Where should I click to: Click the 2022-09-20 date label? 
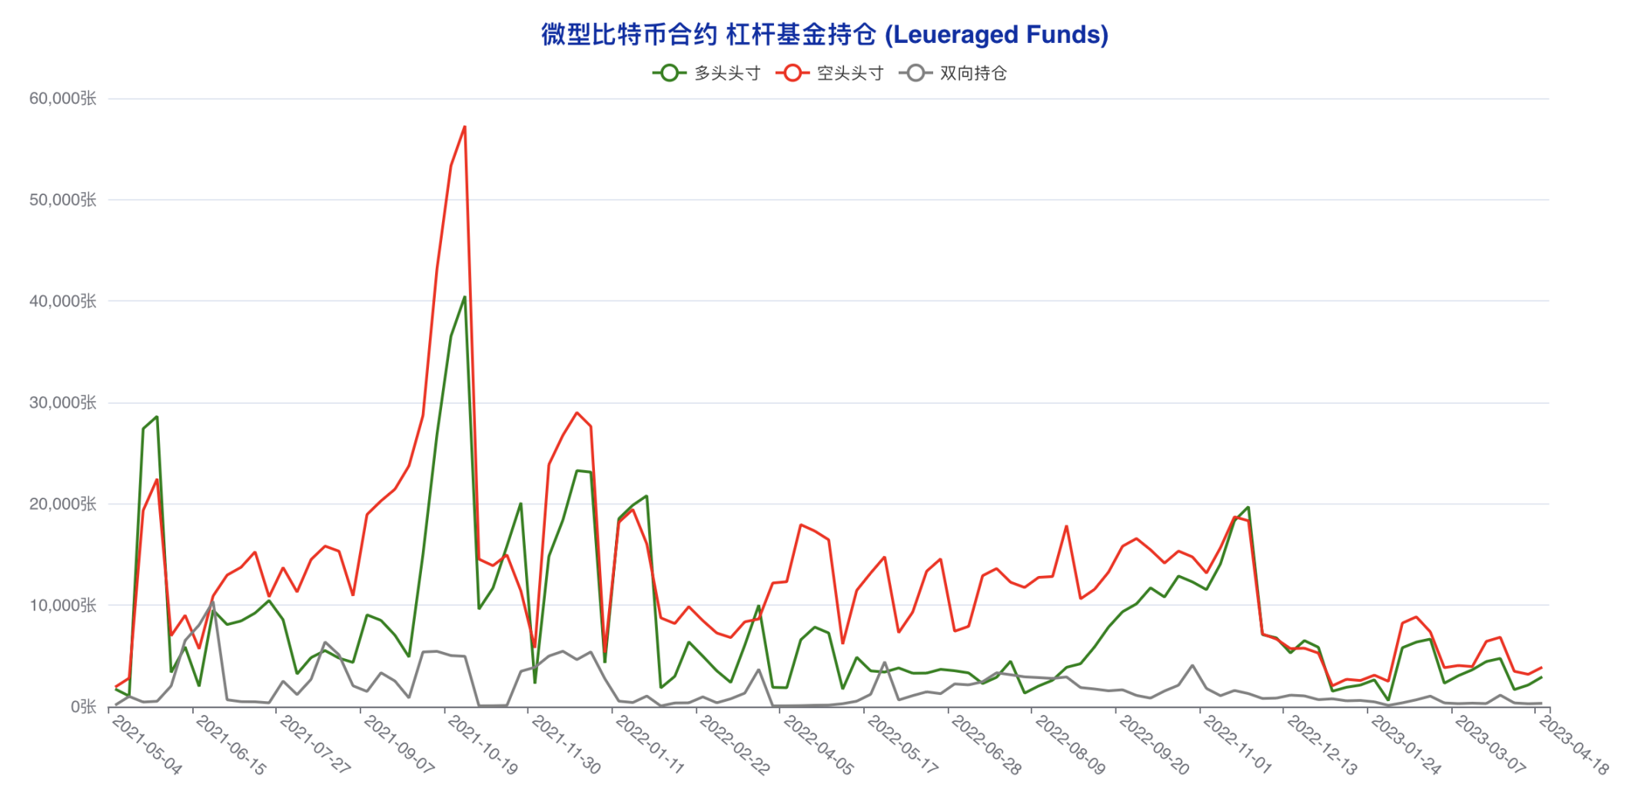click(x=1155, y=745)
